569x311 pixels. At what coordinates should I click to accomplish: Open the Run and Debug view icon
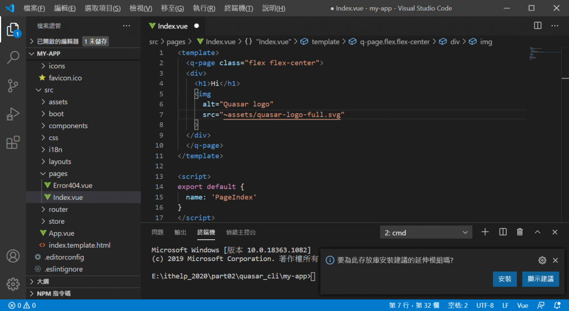pos(13,114)
